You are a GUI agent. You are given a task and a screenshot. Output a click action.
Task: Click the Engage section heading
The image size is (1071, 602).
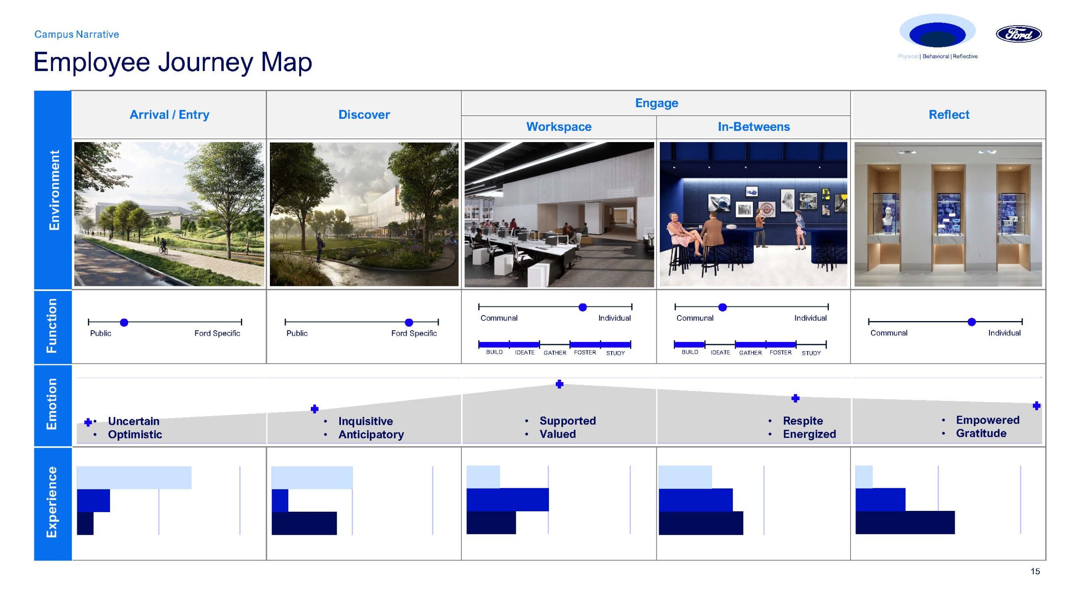pos(656,103)
